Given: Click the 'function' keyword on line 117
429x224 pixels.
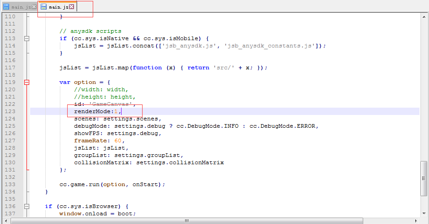Looking at the screenshot, I should click(x=147, y=68).
